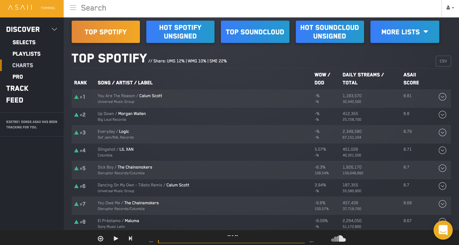Expand the Sick Boy row details
The height and width of the screenshot is (245, 459).
(442, 168)
